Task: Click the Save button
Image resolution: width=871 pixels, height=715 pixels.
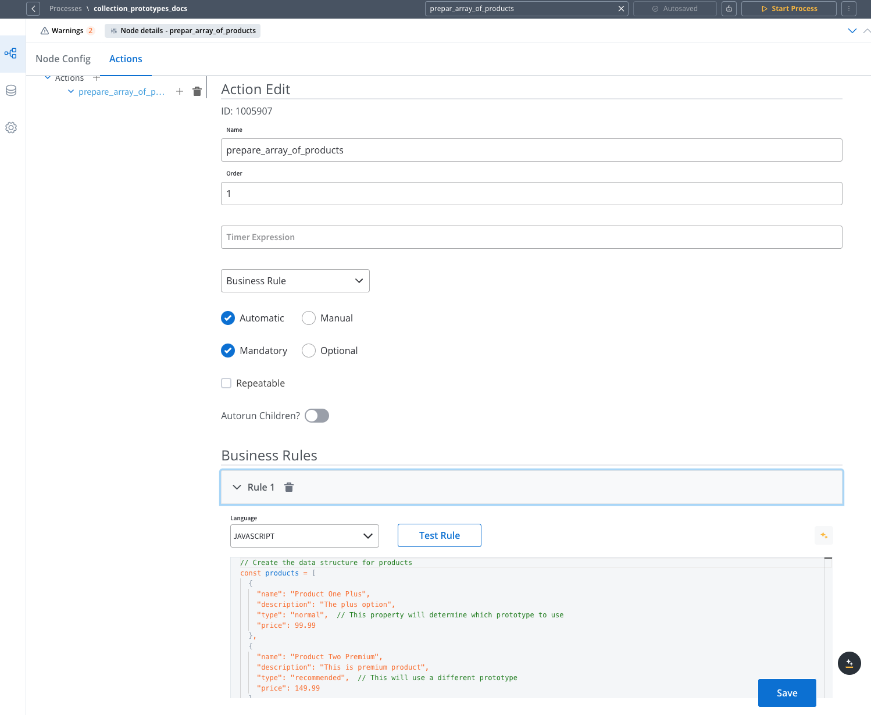Action: coord(787,693)
